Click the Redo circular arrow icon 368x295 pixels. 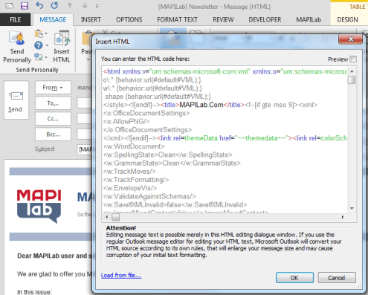point(54,5)
